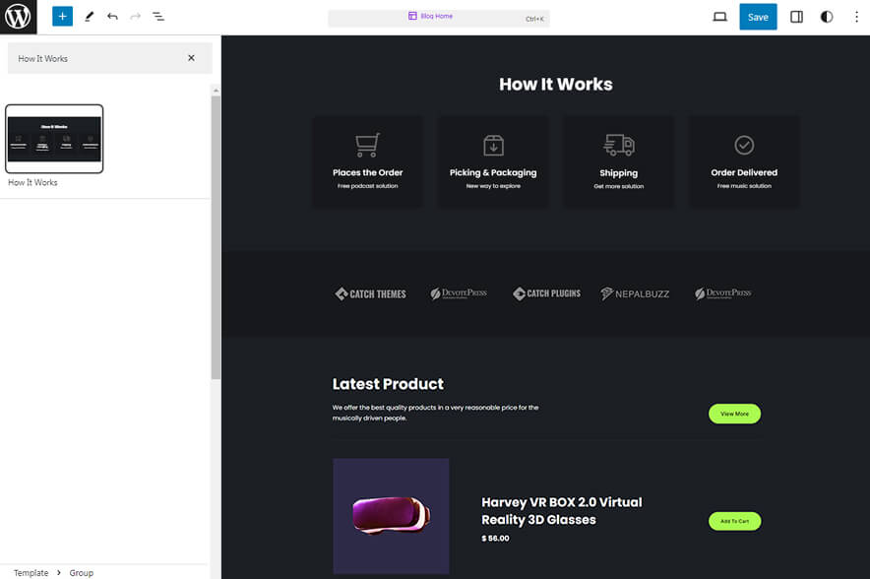The height and width of the screenshot is (579, 870).
Task: Toggle the Settings sidebar panel
Action: tap(796, 16)
